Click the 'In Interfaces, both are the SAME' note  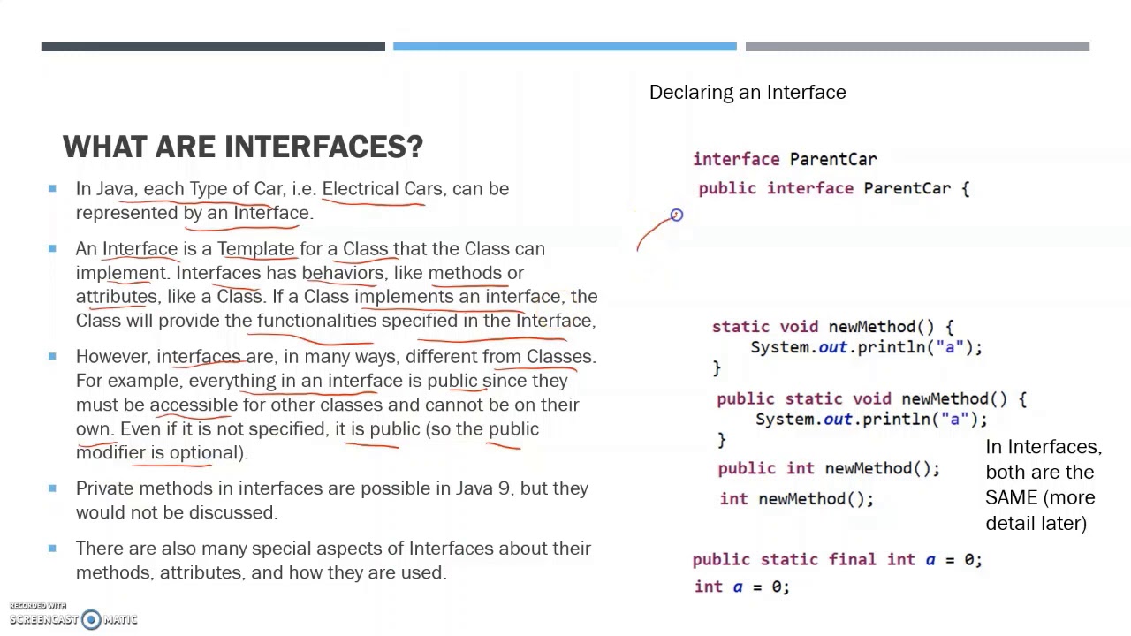(x=1044, y=485)
